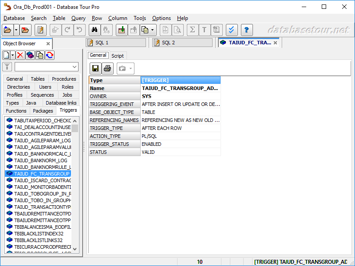Open the SQL 1 window tab
Viewport: 355px width, 266px height.
click(116, 43)
